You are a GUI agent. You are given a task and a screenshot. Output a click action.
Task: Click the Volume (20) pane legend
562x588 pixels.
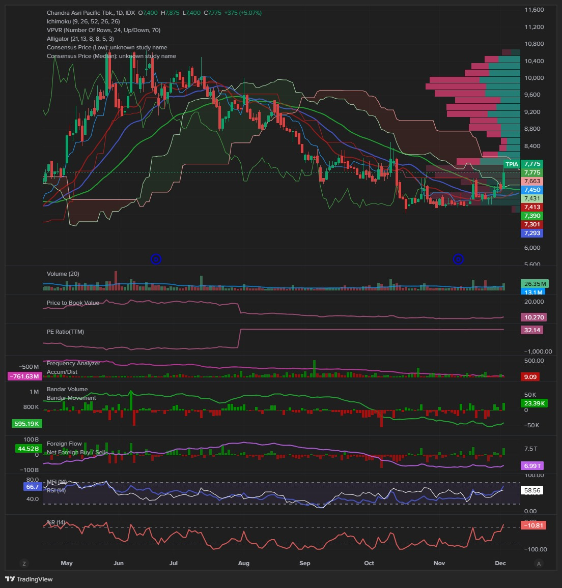click(x=63, y=274)
